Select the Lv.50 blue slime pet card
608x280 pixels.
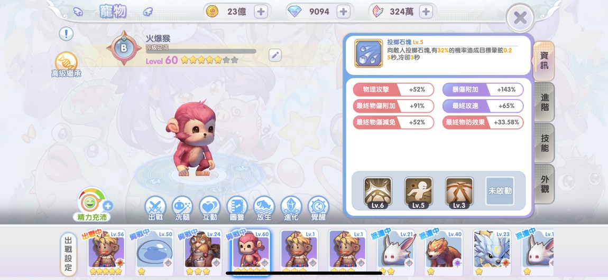click(x=154, y=252)
